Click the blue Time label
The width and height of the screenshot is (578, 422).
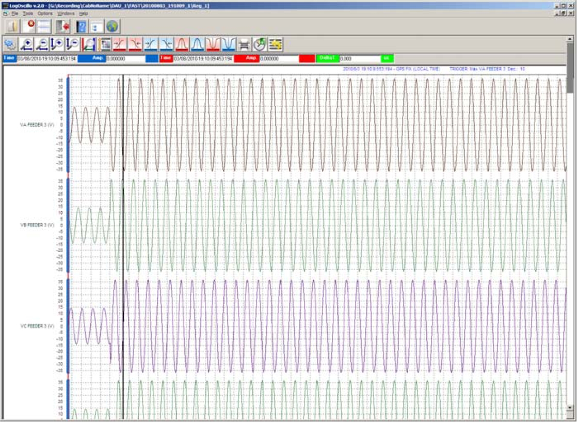(10, 59)
